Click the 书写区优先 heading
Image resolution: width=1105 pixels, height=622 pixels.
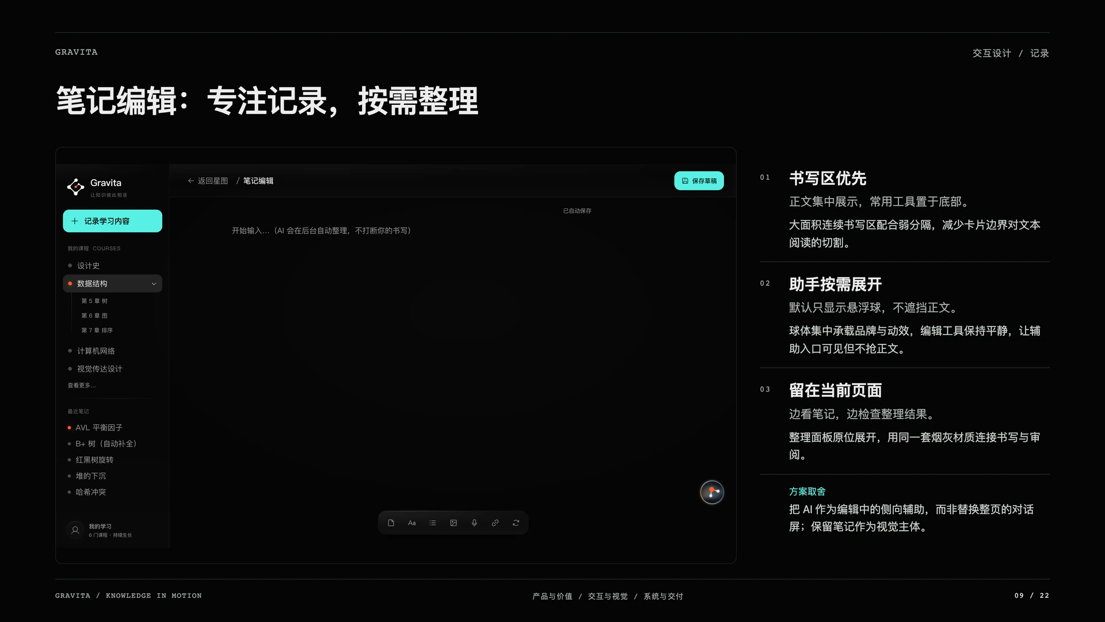pos(828,179)
